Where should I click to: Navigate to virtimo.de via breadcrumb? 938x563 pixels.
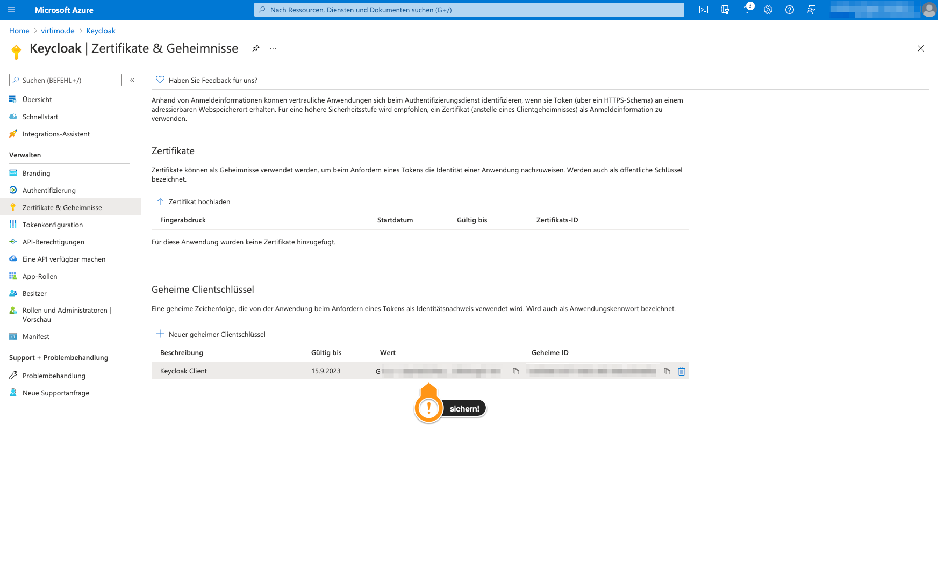(x=58, y=31)
